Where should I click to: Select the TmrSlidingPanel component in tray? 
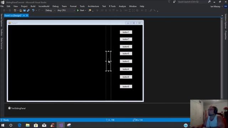(17, 108)
